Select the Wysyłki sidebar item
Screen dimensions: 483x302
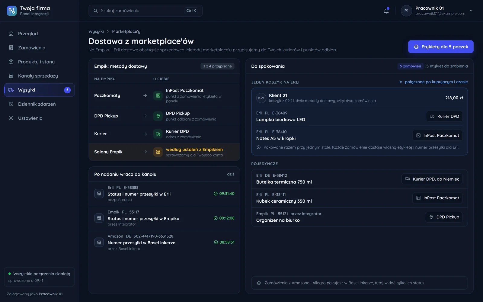[39, 90]
